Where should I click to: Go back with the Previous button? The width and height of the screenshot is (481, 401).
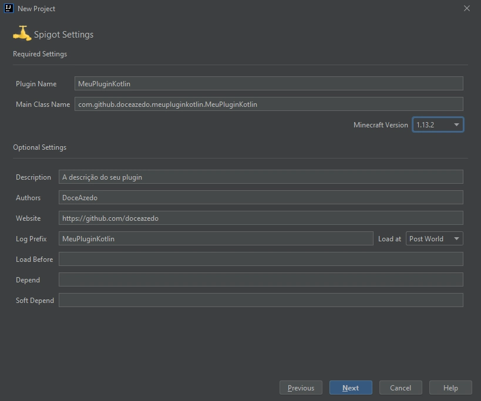(x=301, y=387)
